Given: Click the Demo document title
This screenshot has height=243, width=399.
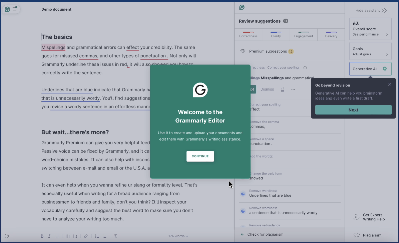Looking at the screenshot, I should 56,9.
